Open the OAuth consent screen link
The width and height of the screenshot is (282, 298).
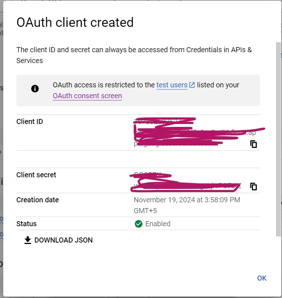[87, 96]
